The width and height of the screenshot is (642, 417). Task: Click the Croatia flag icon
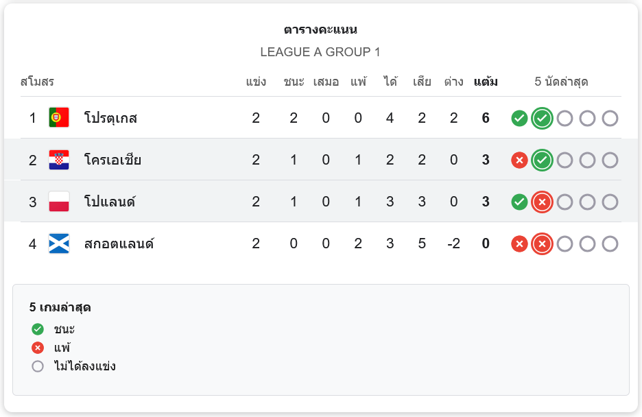coord(59,160)
